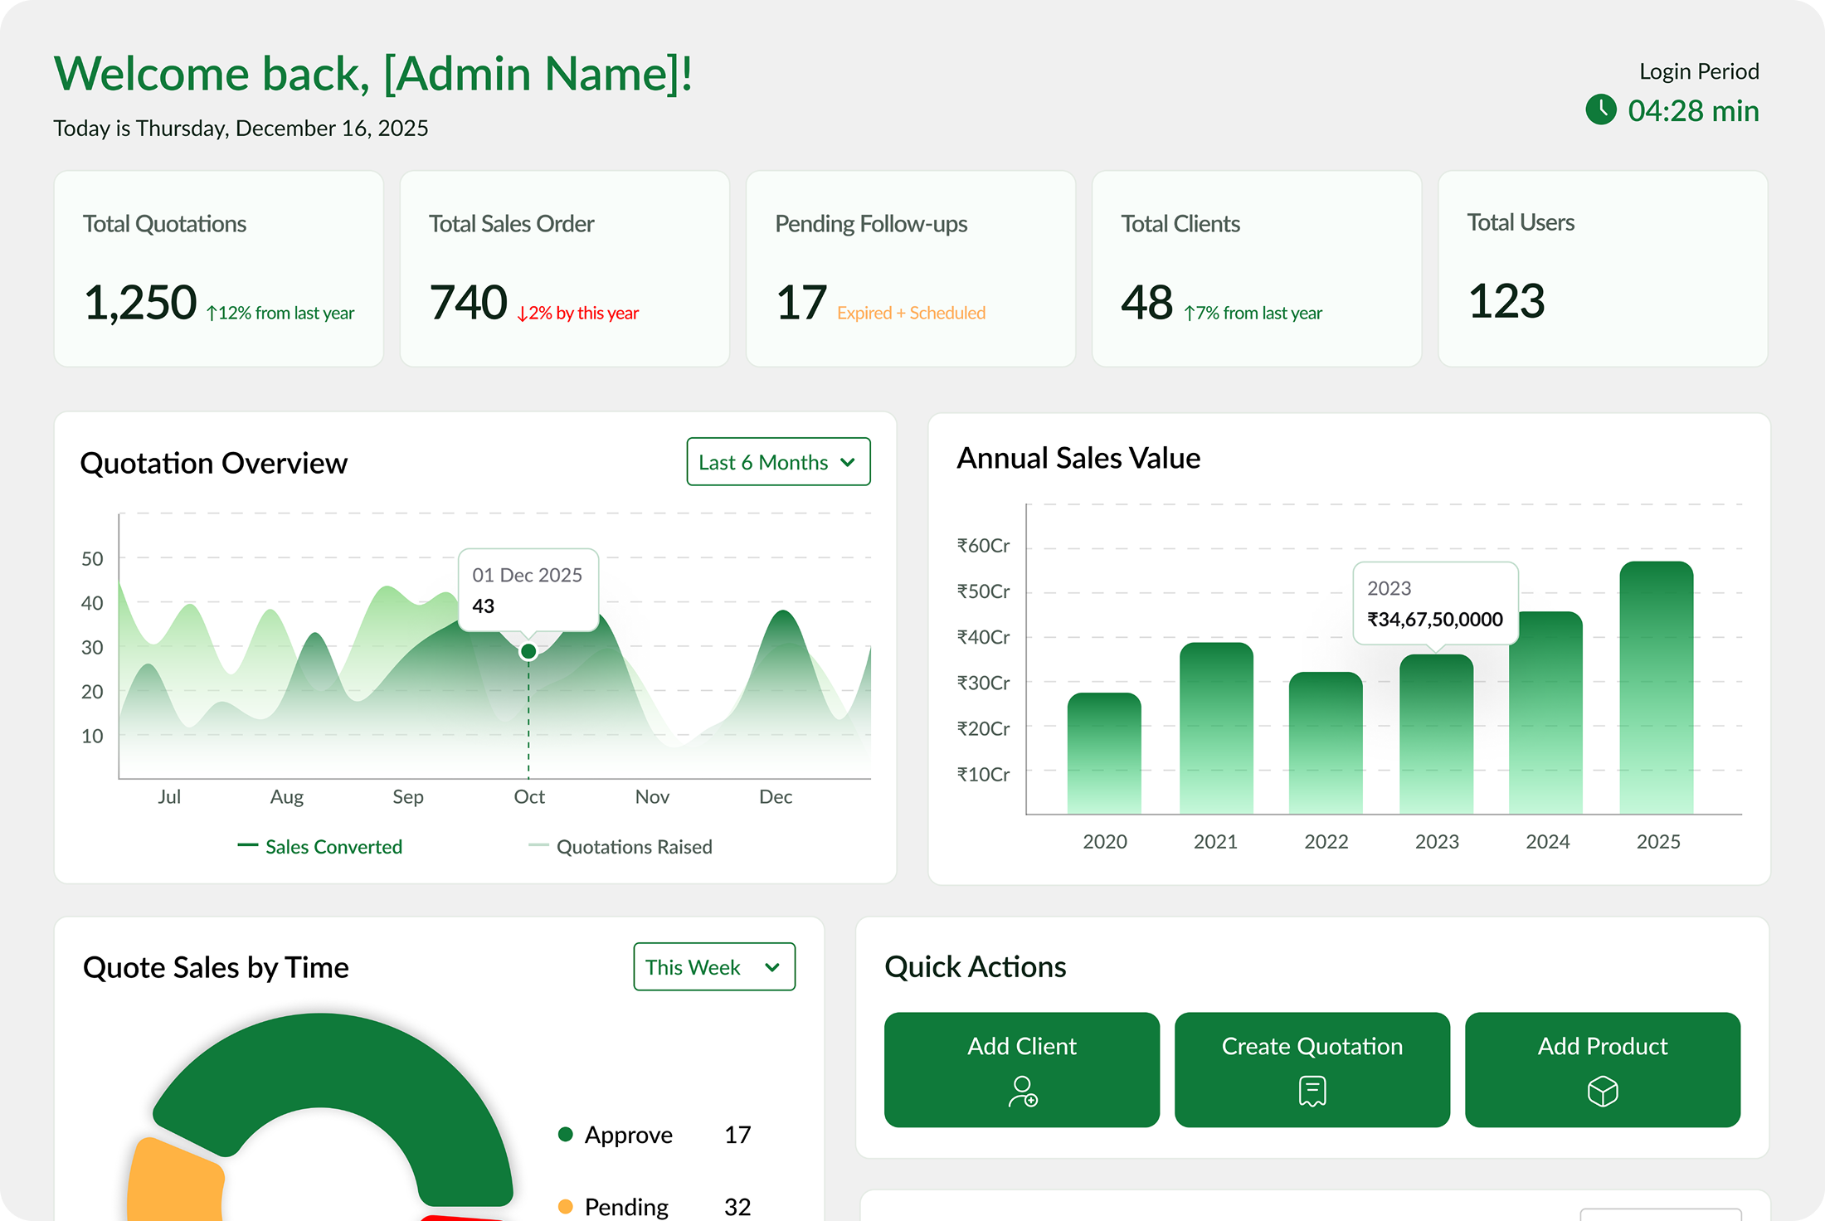Click the Annual Sales Value heading
This screenshot has height=1221, width=1825.
tap(1078, 458)
